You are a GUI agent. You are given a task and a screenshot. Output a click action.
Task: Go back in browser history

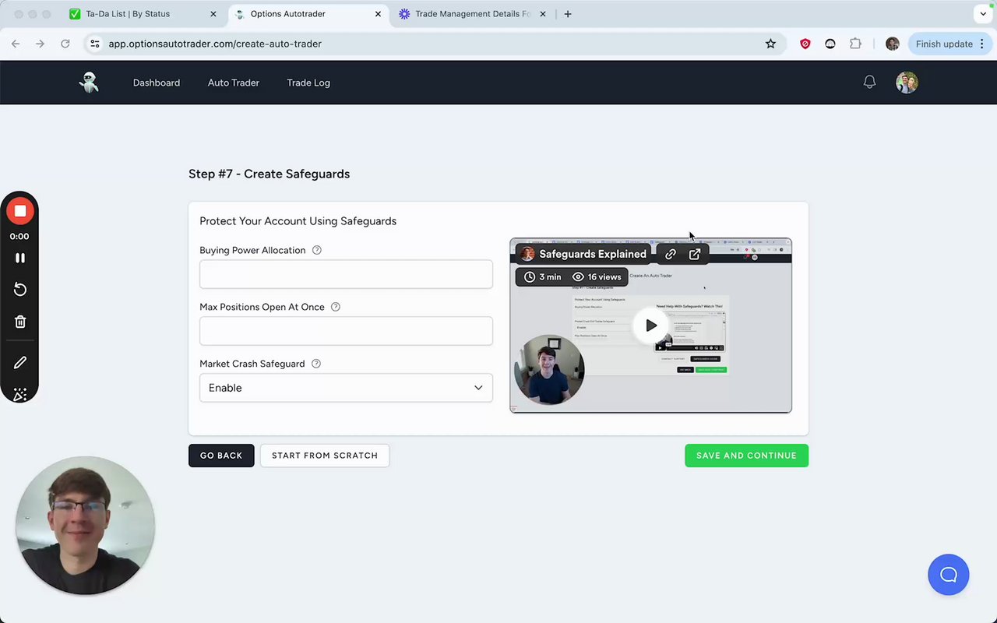(16, 44)
